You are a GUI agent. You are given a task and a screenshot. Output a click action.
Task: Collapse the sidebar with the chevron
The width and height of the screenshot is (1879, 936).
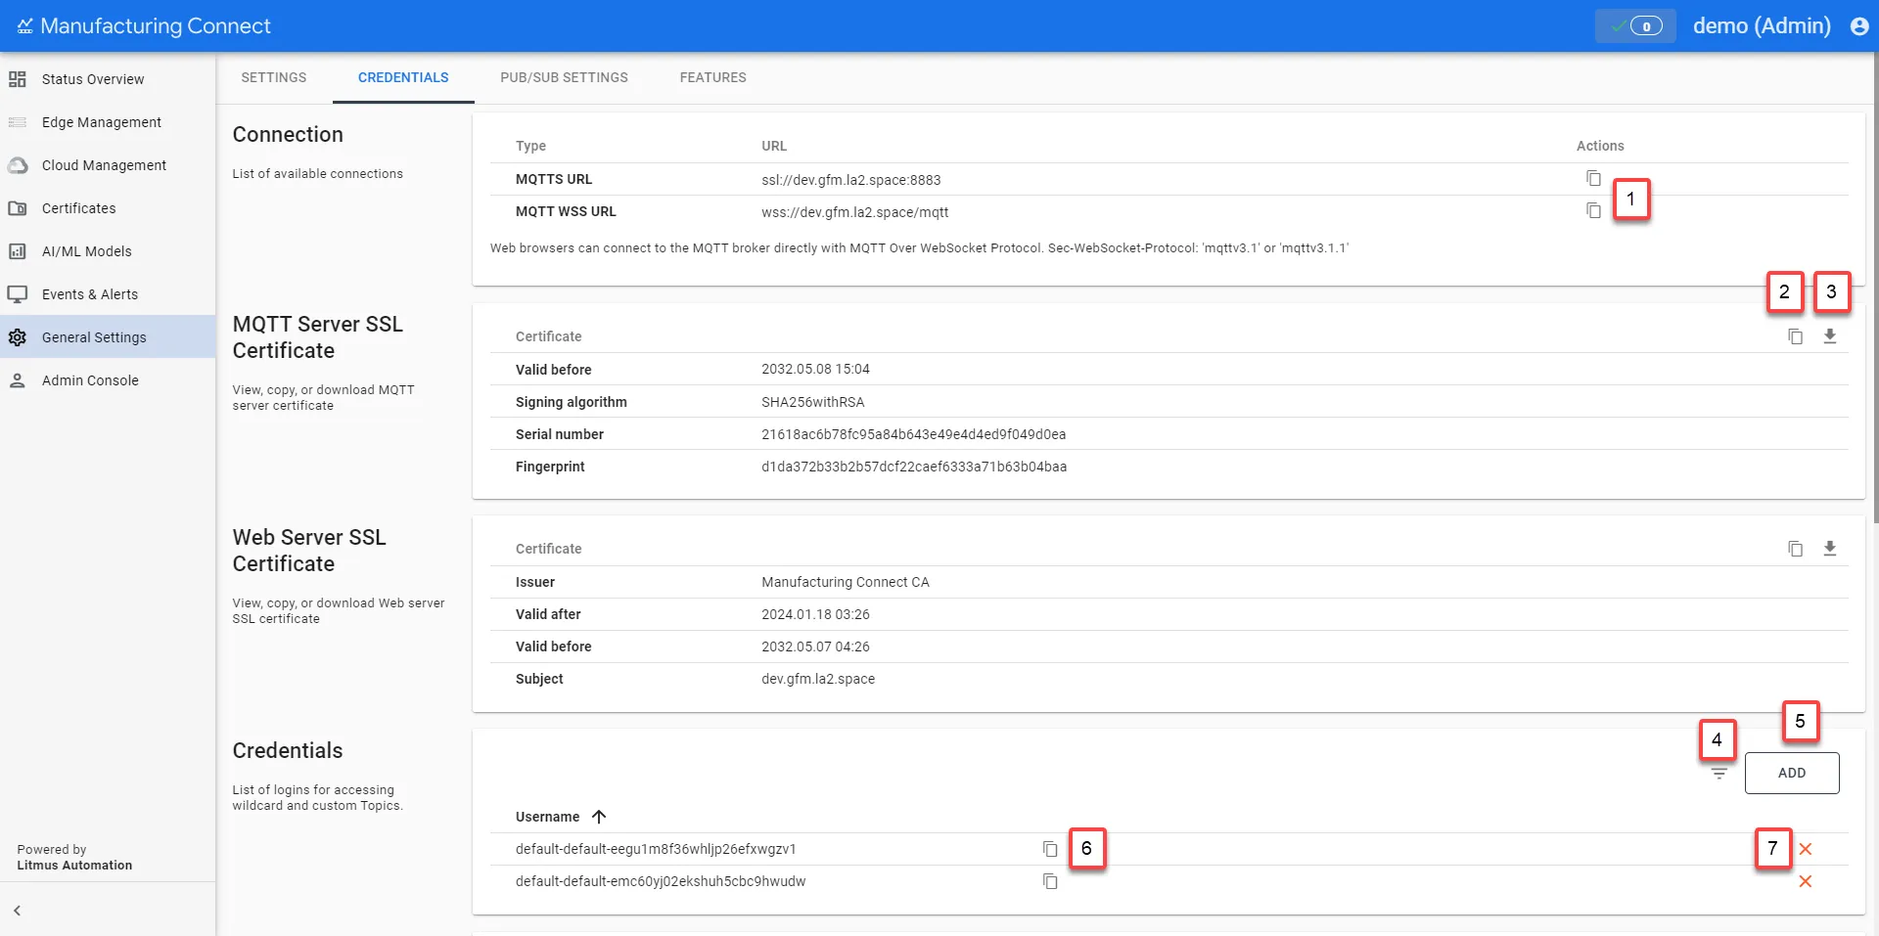pos(17,911)
